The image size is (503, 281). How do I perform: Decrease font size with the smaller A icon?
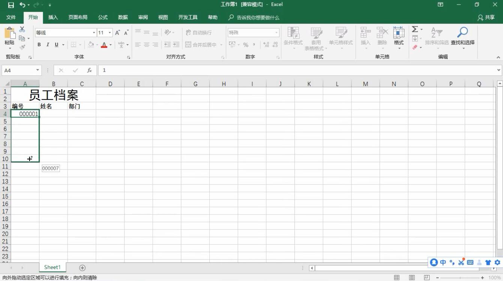point(126,33)
